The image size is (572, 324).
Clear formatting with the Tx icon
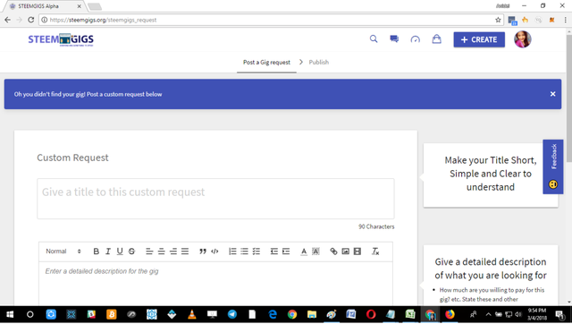point(375,252)
